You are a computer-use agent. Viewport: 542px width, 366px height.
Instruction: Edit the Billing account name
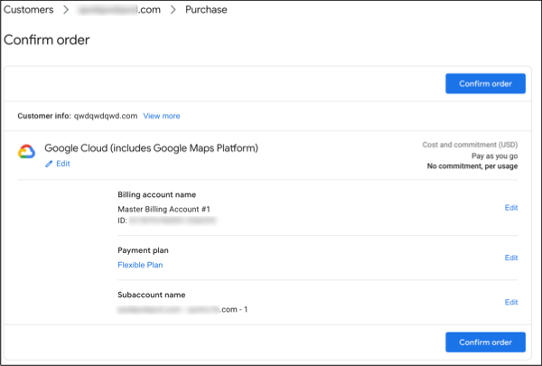(511, 208)
